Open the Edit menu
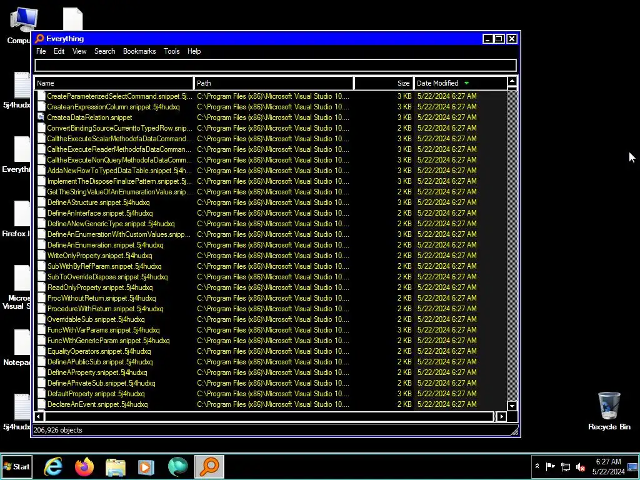The height and width of the screenshot is (480, 640). coord(59,51)
